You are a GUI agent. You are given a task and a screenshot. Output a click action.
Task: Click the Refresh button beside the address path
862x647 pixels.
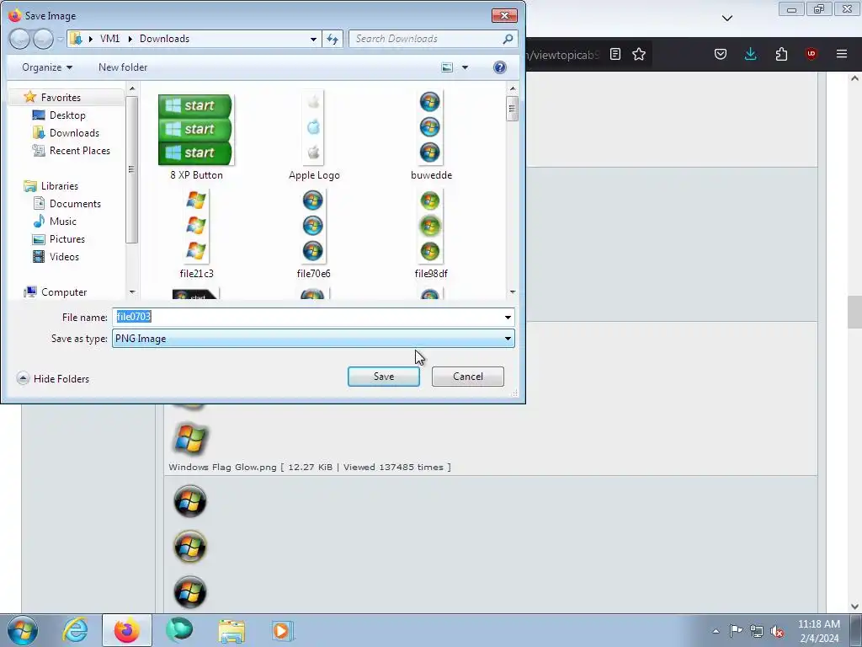333,39
